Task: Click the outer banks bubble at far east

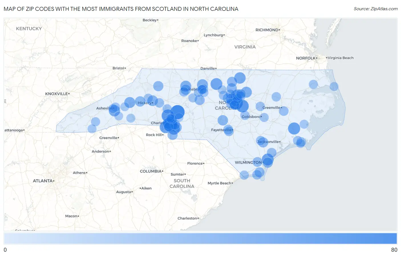Action: point(334,86)
